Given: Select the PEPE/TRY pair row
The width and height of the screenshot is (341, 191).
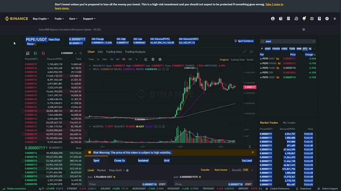Looking at the screenshot, I should pyautogui.click(x=288, y=72).
